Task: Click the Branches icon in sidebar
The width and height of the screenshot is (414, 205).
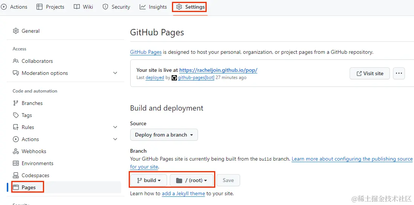Action: point(16,103)
